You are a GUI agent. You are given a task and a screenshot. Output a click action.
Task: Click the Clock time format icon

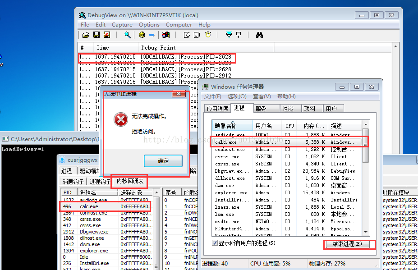click(x=208, y=35)
